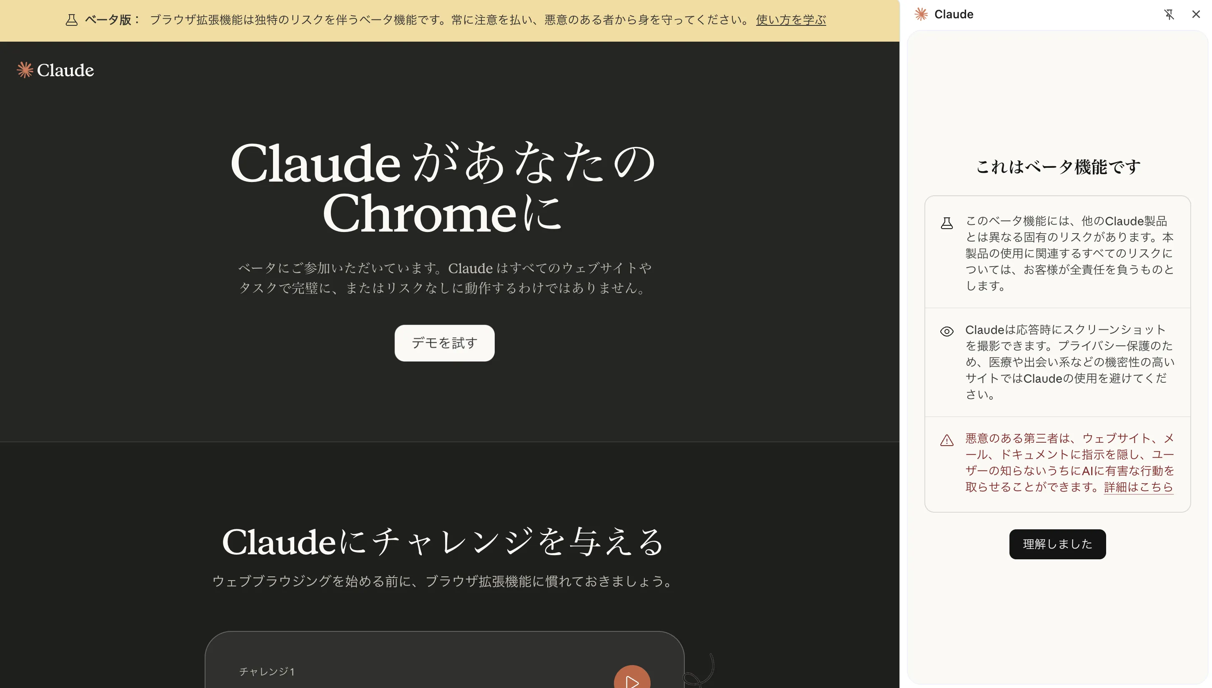Click the red malicious third-party warning text
Screen dimensions: 1212x688
(1069, 462)
